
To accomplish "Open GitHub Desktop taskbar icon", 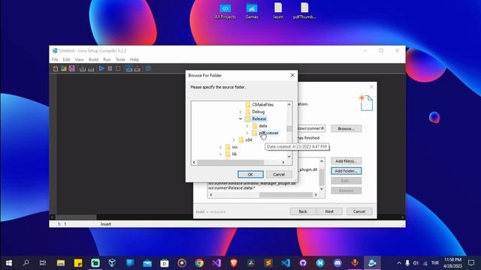I will [303, 263].
